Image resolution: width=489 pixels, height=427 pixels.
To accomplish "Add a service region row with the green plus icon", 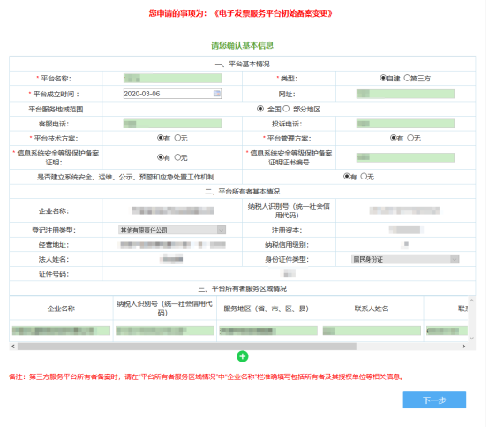I will 243,356.
